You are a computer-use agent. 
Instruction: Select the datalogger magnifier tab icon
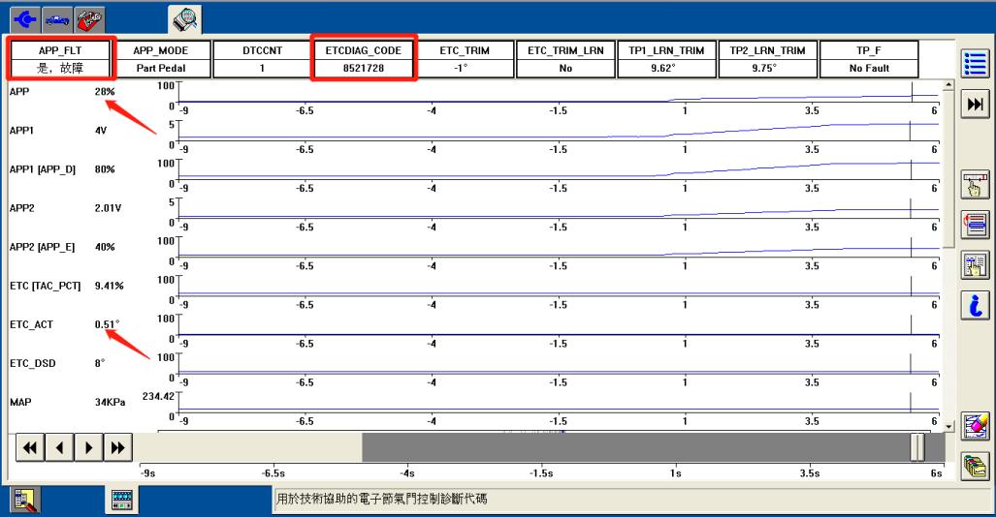(185, 19)
